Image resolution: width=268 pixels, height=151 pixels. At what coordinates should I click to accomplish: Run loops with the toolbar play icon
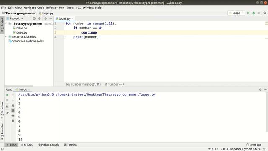pyautogui.click(x=248, y=13)
